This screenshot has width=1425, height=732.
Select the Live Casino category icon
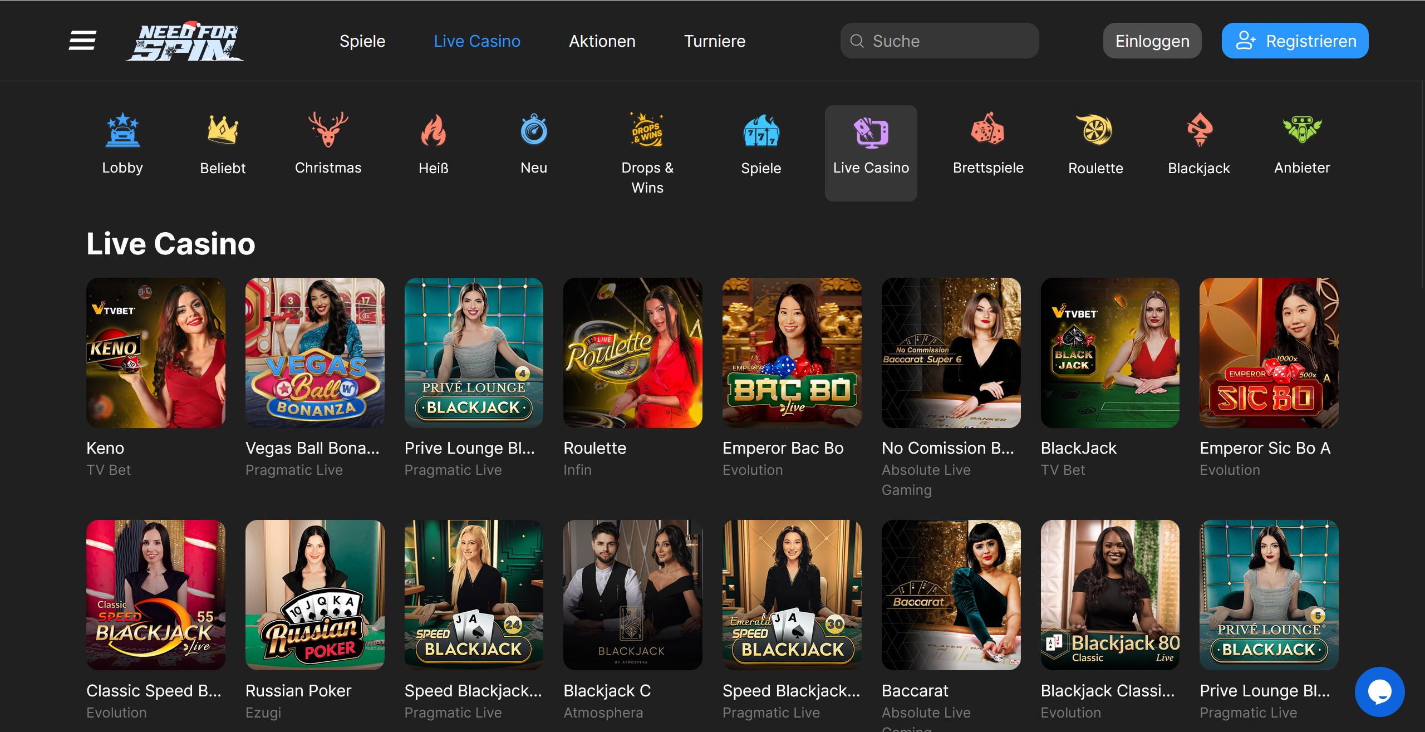871,132
